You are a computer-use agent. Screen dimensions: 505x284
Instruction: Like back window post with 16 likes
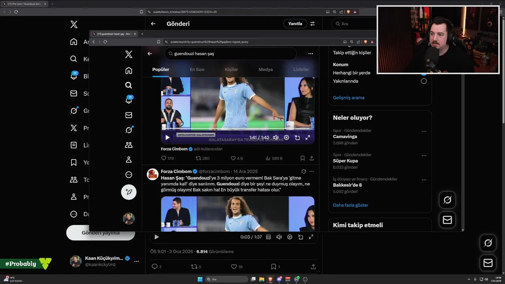click(x=237, y=267)
